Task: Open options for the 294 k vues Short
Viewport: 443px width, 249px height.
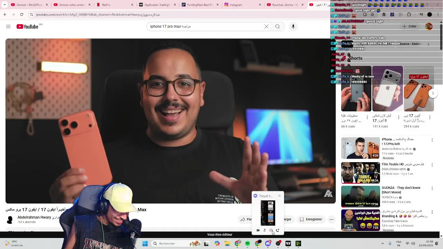Action: [430, 118]
